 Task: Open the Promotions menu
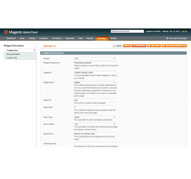click(x=57, y=38)
